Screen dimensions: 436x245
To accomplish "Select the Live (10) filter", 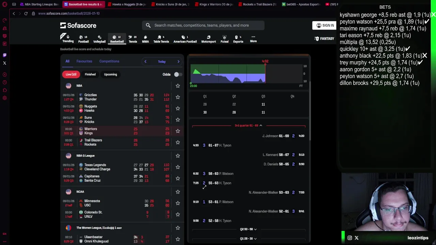I will tap(71, 74).
